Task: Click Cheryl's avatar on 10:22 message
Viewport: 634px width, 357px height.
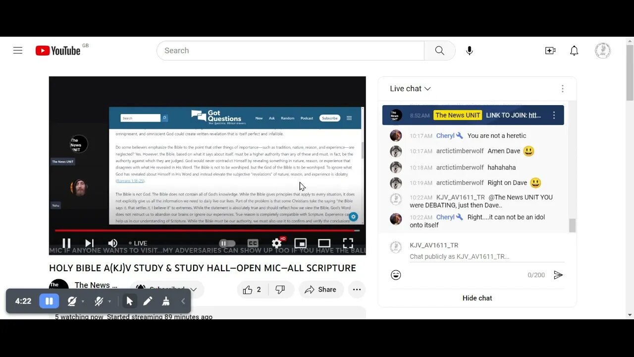Action: pos(396,219)
